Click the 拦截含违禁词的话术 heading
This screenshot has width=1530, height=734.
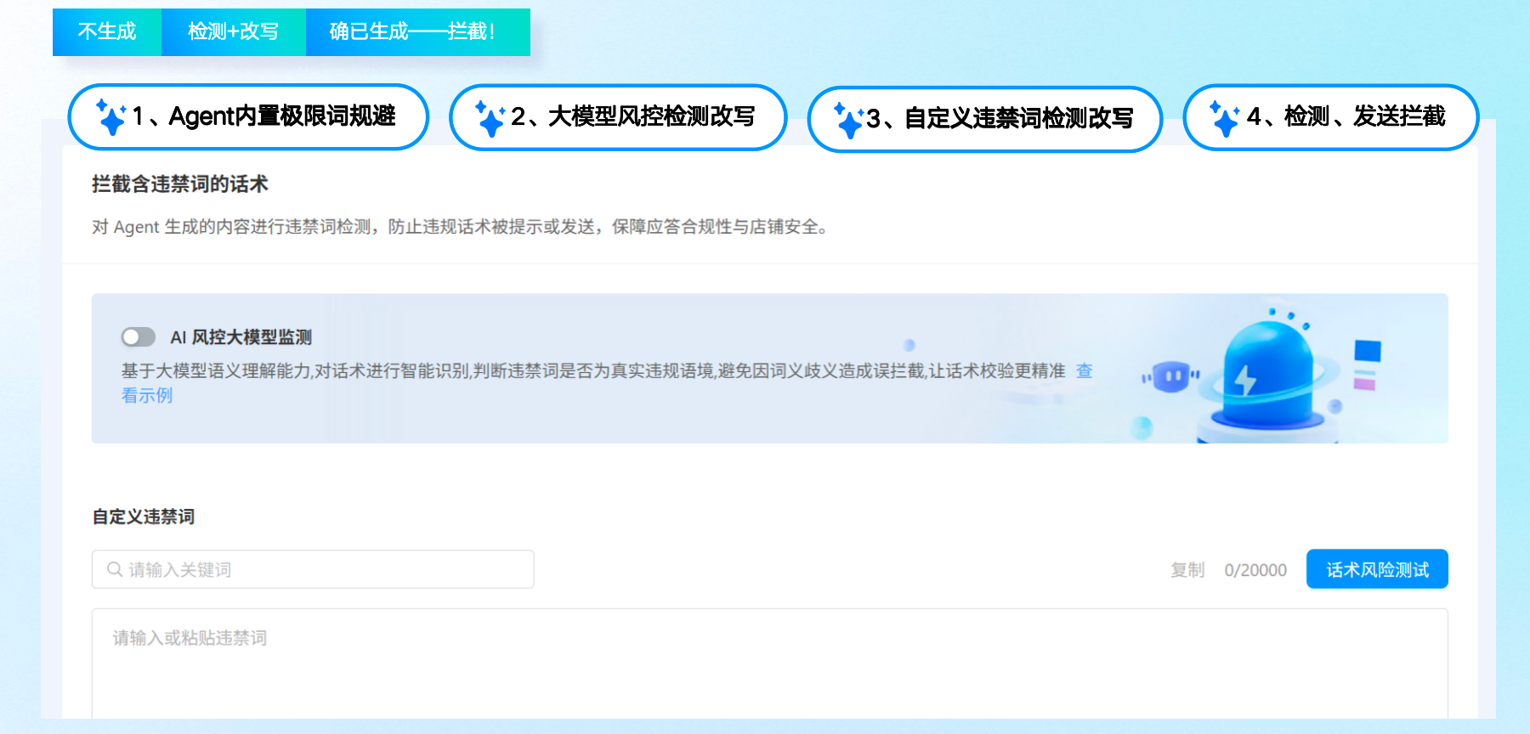click(x=180, y=184)
